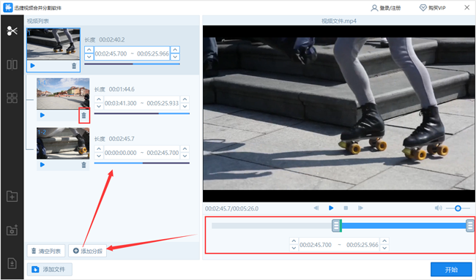Image resolution: width=476 pixels, height=280 pixels.
Task: Open 登录/注册 login register link
Action: click(386, 8)
